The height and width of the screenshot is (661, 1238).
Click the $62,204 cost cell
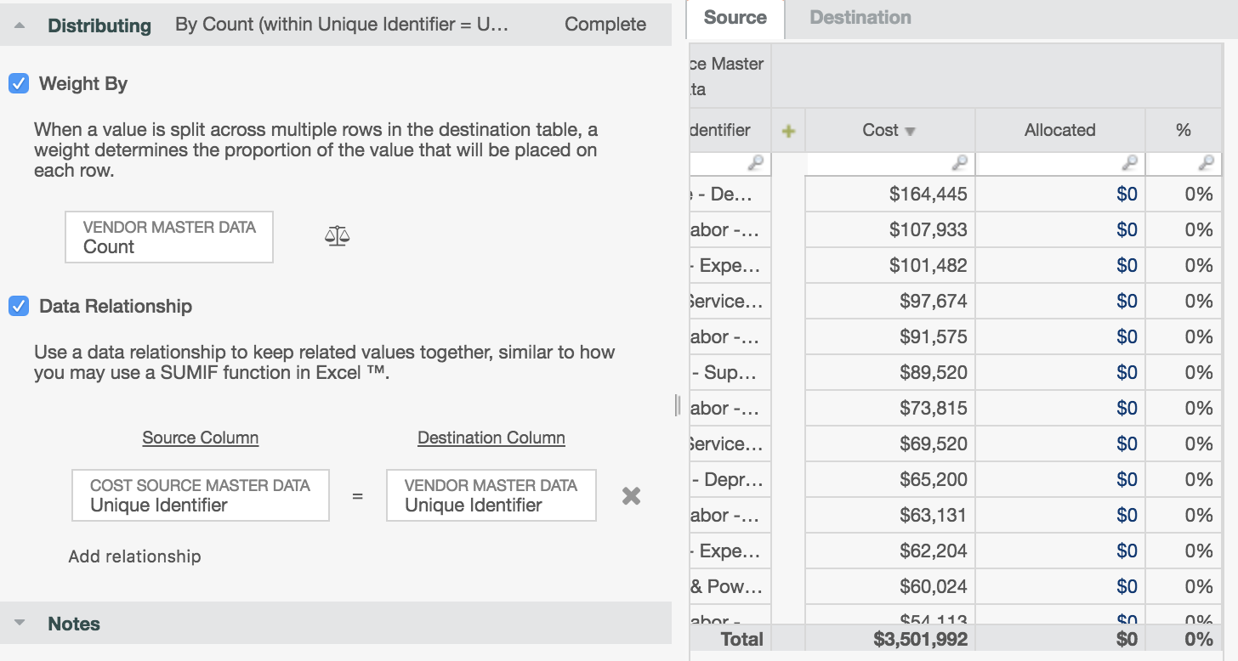pyautogui.click(x=889, y=551)
